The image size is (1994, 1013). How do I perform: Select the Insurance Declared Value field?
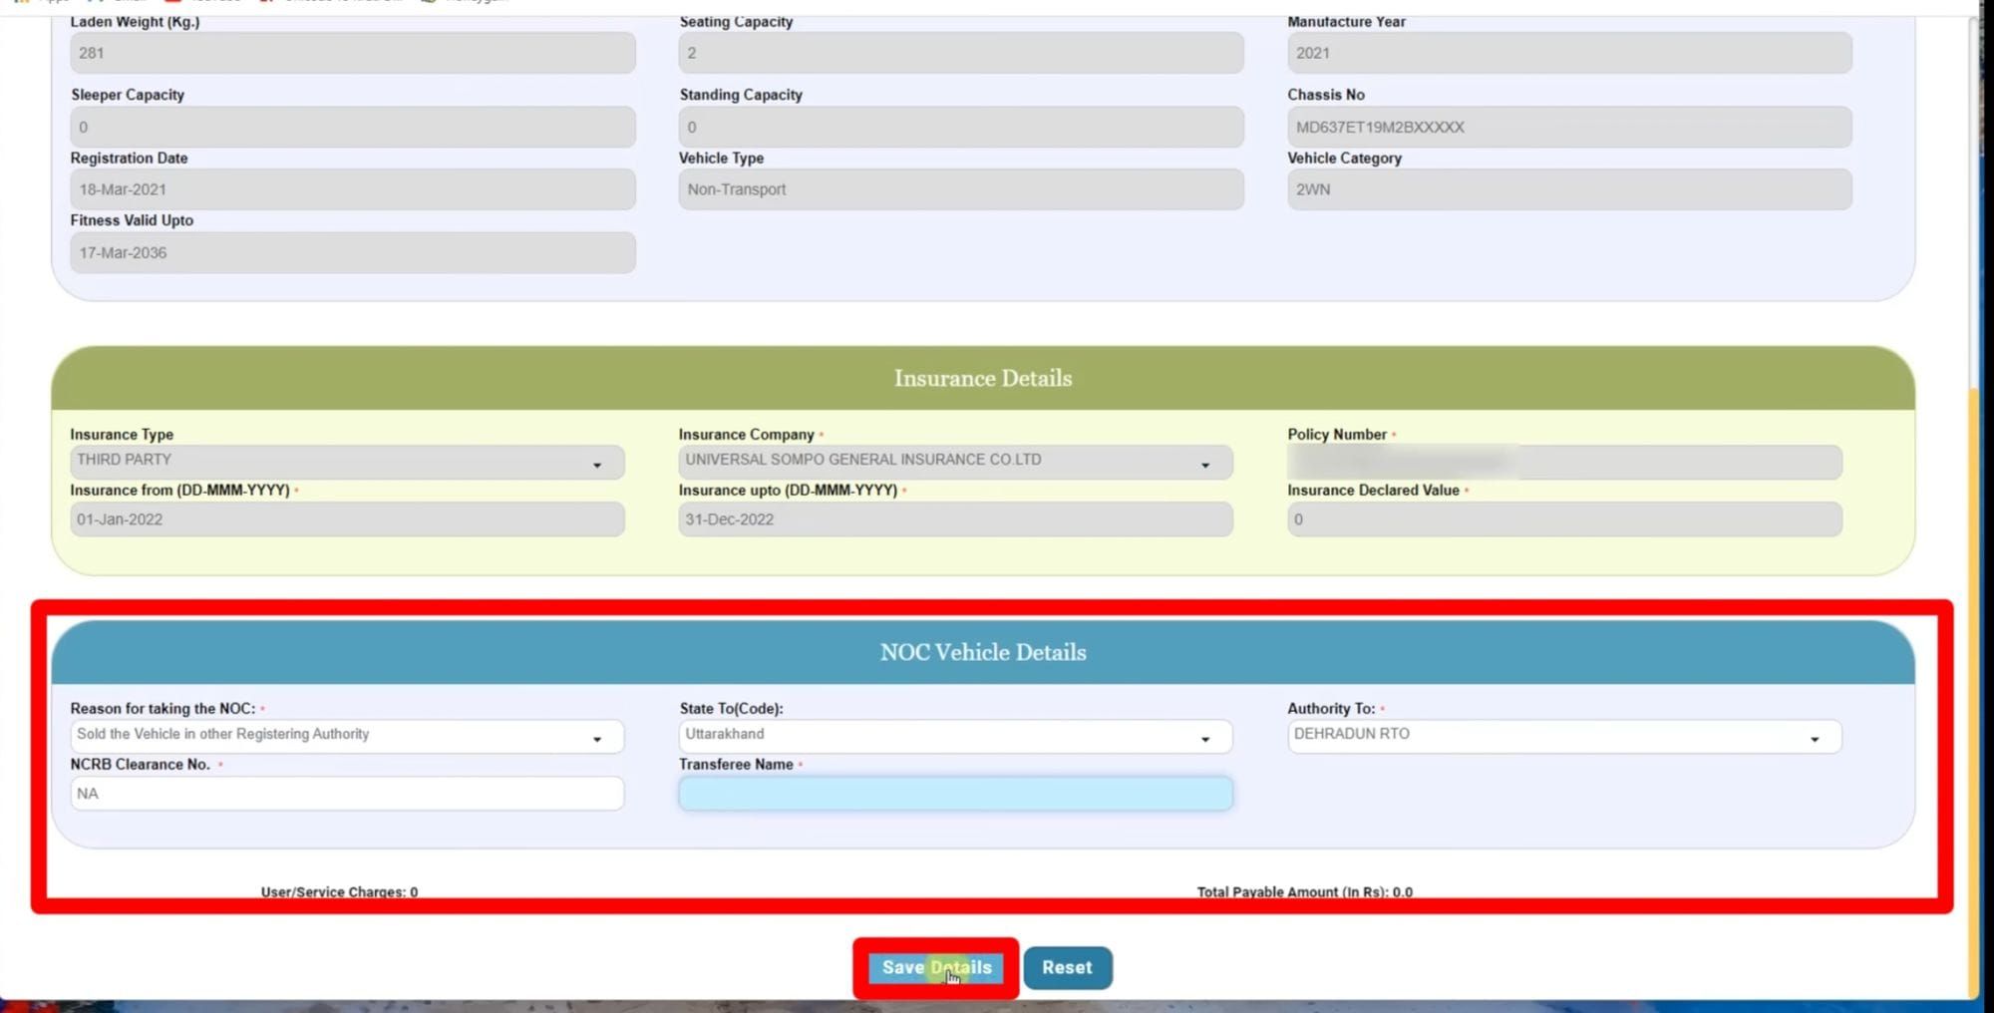coord(1563,519)
